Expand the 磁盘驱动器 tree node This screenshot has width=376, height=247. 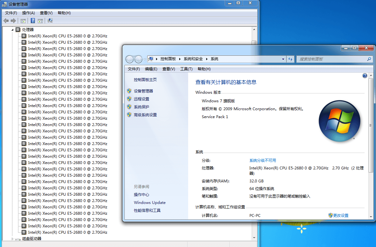pos(12,239)
